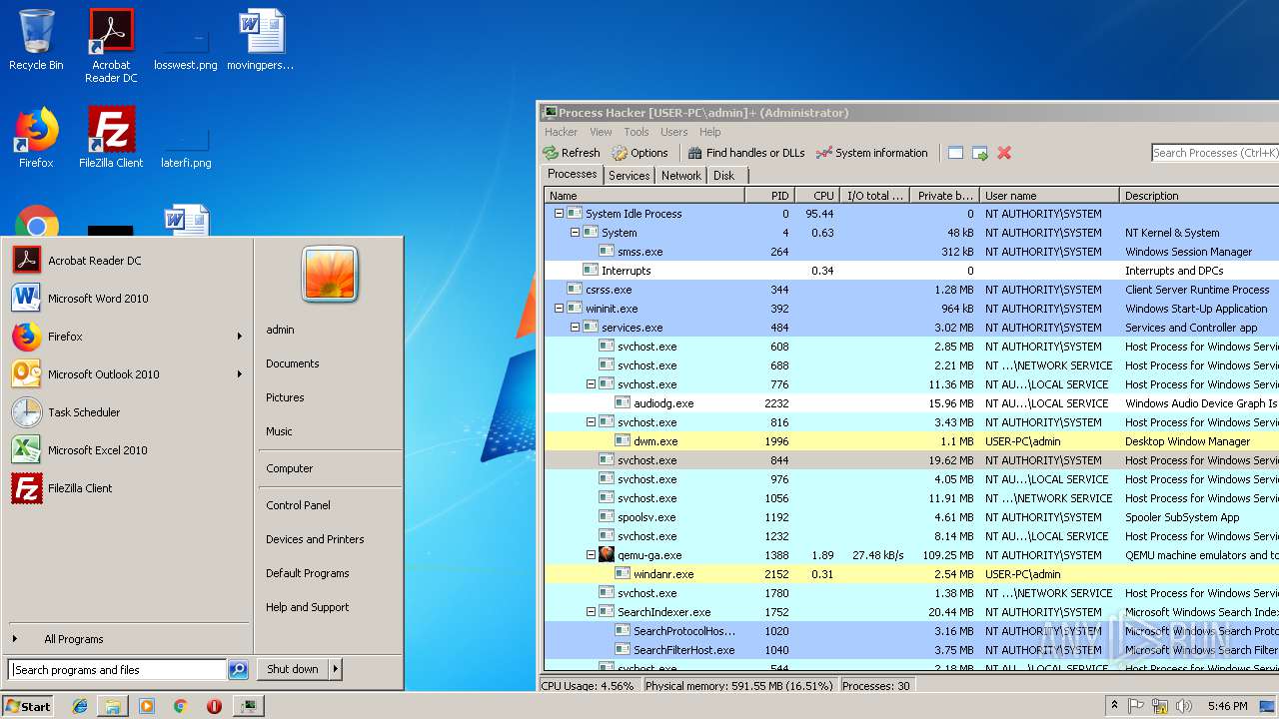Sort by the PID column header

(x=769, y=196)
